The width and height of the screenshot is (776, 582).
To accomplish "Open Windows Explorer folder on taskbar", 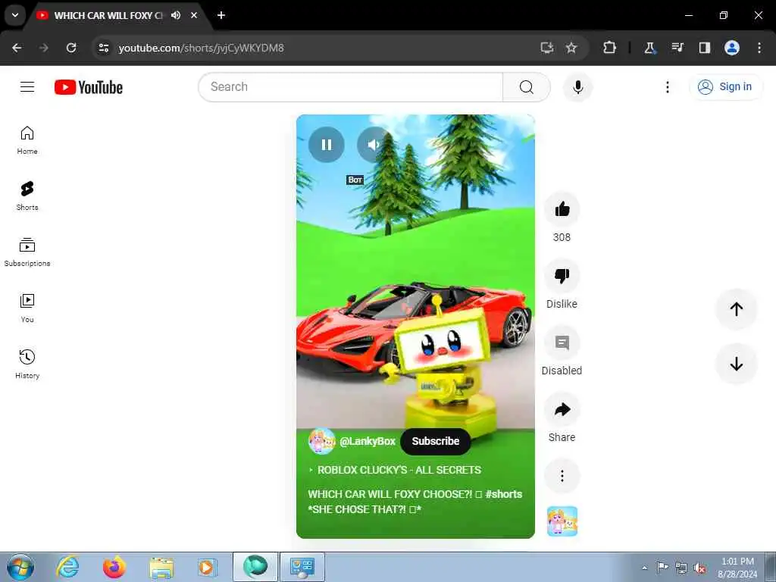I will (161, 567).
